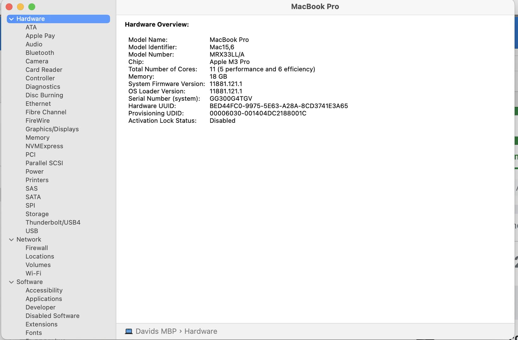Open Firewall under Network
This screenshot has height=340, width=518.
click(37, 248)
